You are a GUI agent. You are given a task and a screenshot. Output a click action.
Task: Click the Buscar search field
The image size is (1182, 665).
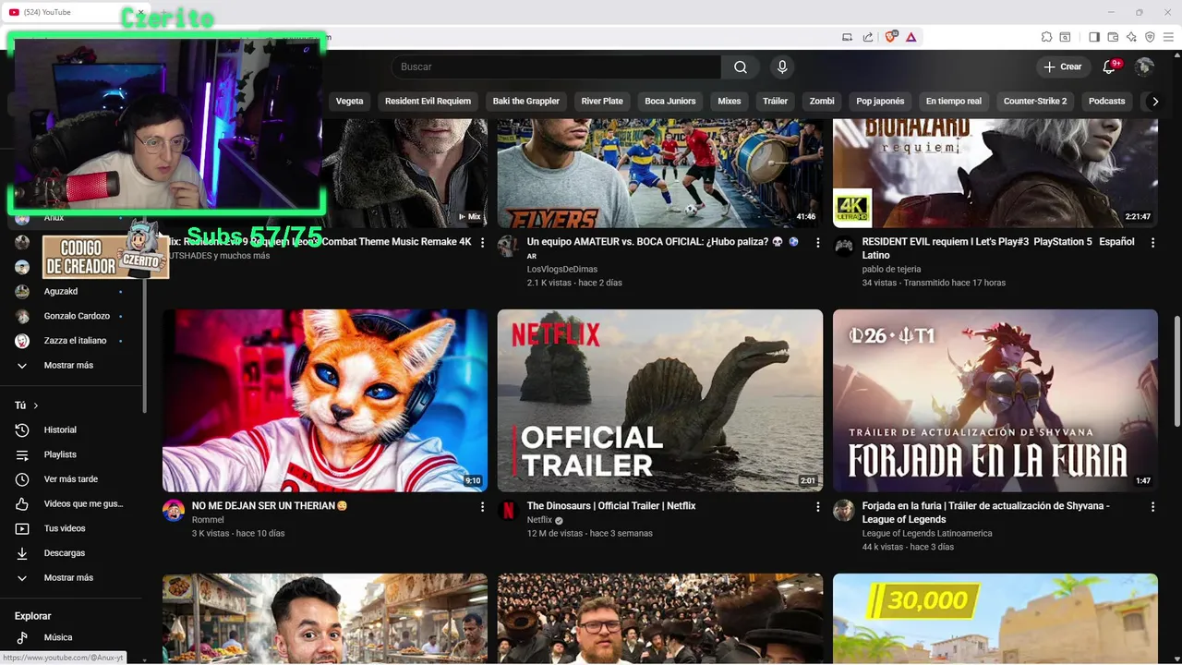(557, 66)
